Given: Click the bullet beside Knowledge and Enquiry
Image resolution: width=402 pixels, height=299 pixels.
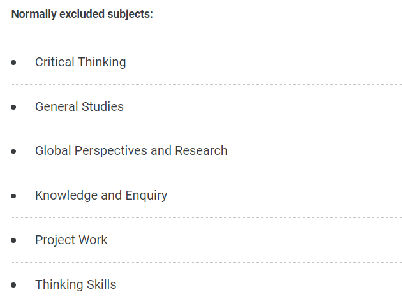Looking at the screenshot, I should [x=13, y=196].
